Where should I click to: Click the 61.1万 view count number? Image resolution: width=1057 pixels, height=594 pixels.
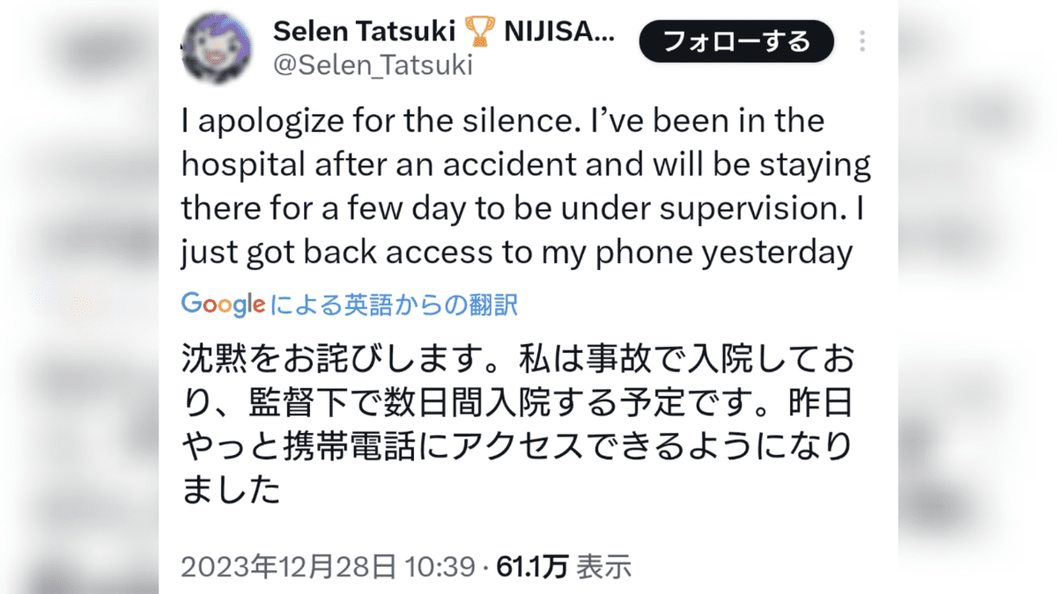point(532,568)
